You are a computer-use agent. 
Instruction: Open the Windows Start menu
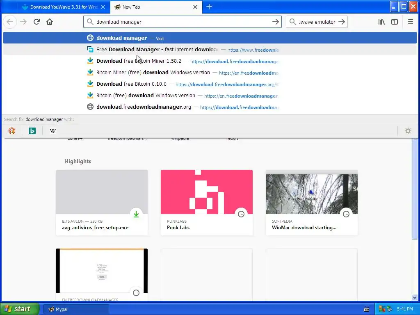[19, 309]
